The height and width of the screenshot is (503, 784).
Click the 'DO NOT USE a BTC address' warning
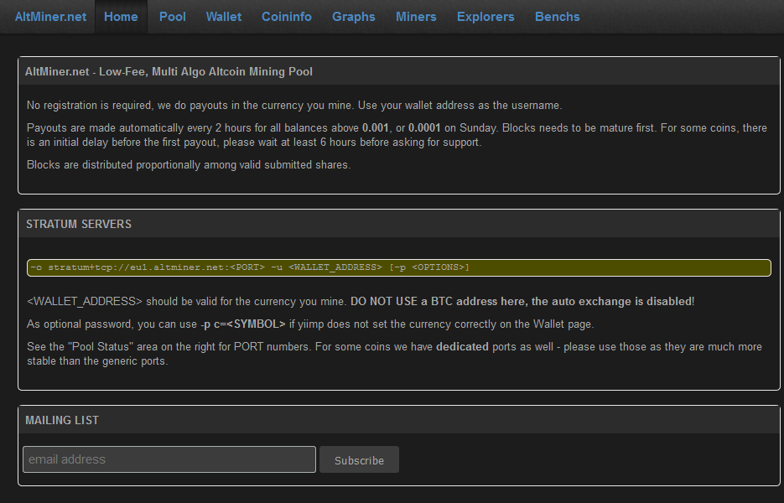pos(522,302)
